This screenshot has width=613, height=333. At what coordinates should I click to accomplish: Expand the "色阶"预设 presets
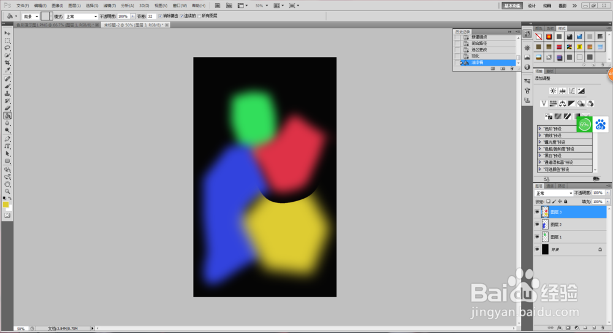click(x=540, y=129)
